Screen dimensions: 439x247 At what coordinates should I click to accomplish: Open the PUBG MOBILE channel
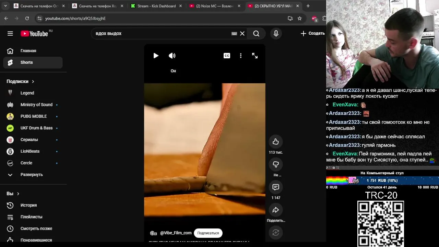(x=33, y=116)
